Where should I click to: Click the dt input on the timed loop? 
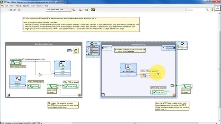(x=88, y=49)
